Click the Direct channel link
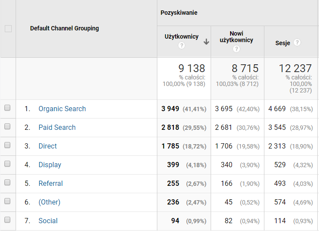 click(48, 146)
